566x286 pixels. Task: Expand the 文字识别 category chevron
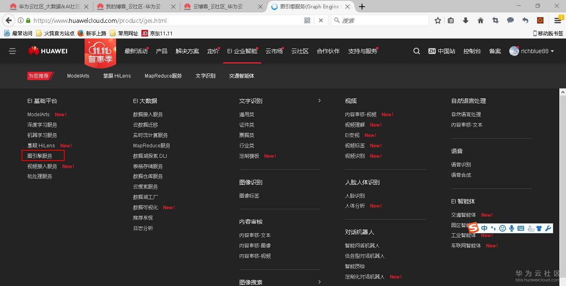point(319,100)
